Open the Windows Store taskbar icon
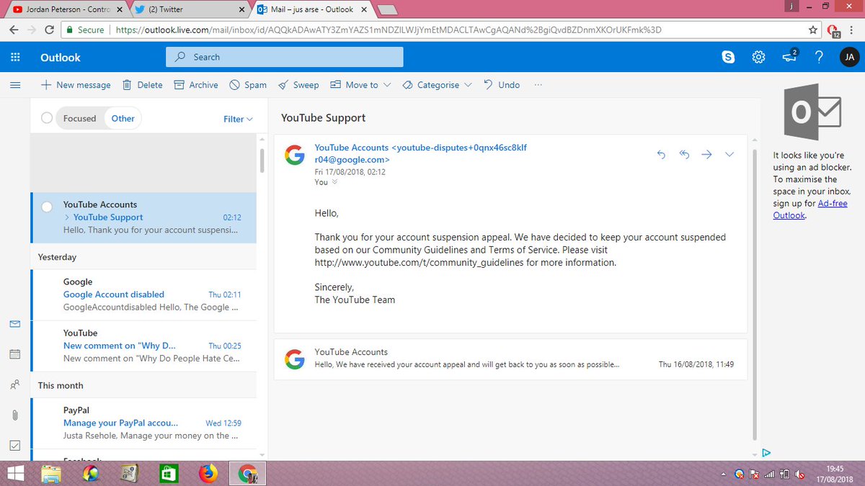This screenshot has height=486, width=865. [169, 474]
